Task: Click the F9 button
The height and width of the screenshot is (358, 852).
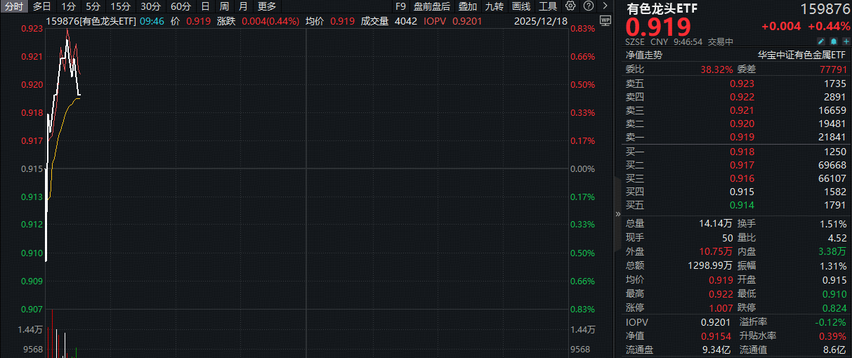Action: tap(400, 6)
